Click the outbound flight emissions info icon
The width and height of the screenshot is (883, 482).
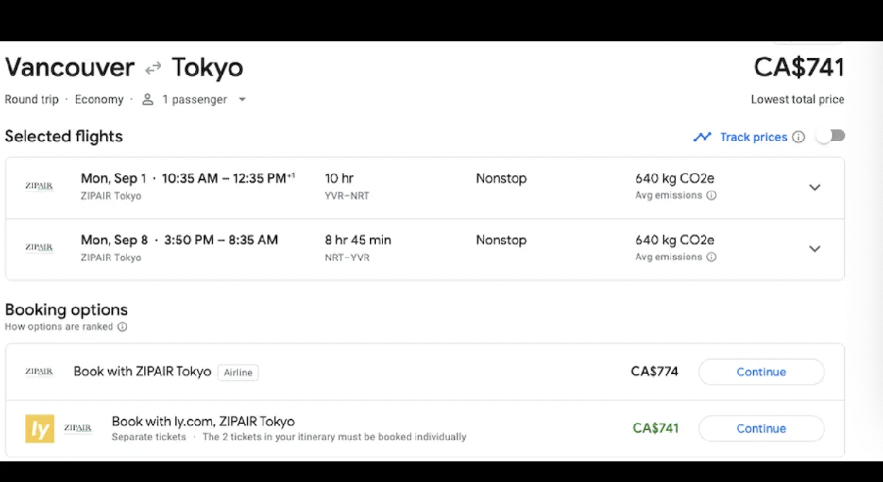pyautogui.click(x=711, y=195)
